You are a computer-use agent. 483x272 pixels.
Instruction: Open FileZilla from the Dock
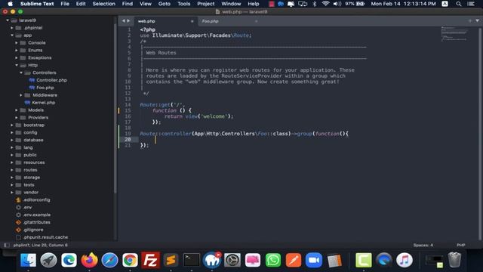[150, 261]
